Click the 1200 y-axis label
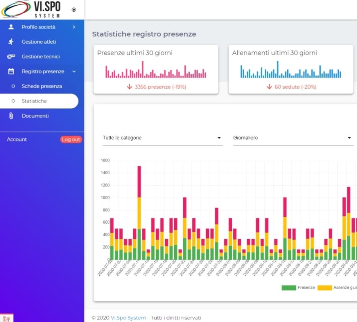357x322 pixels. click(105, 185)
